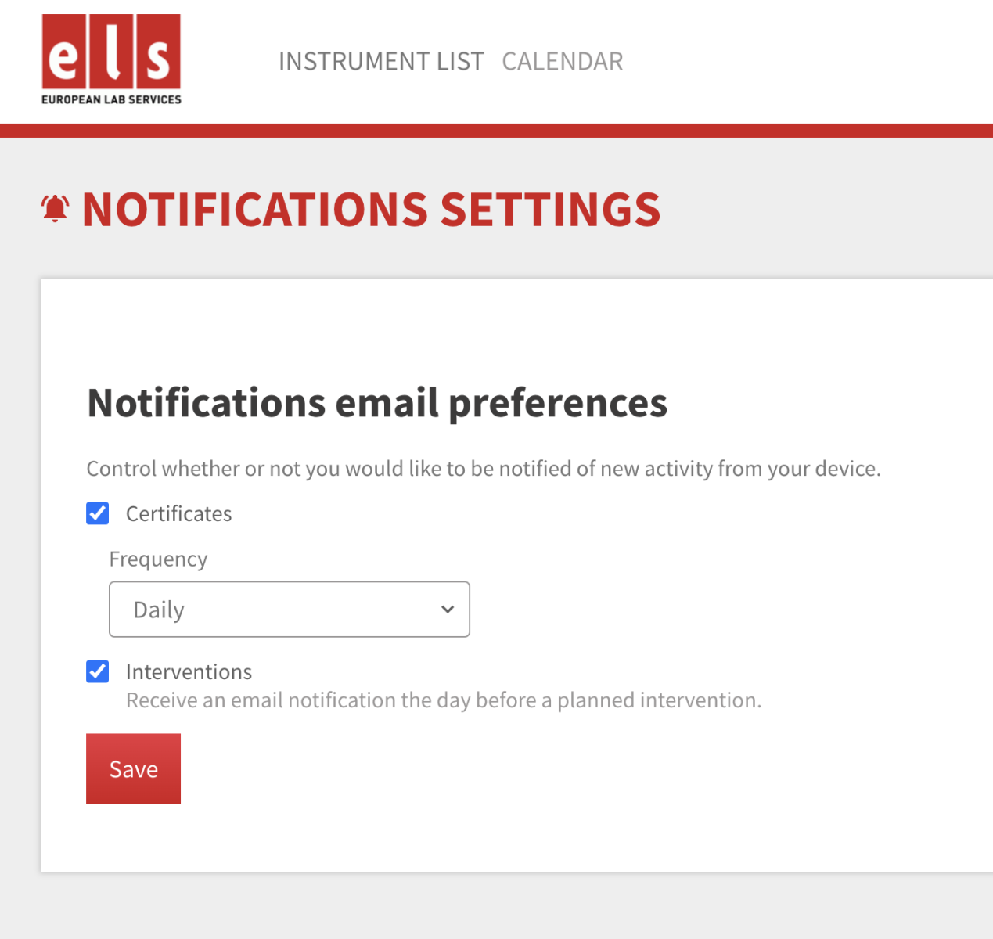Click the Interventions label text
993x939 pixels.
click(x=189, y=672)
